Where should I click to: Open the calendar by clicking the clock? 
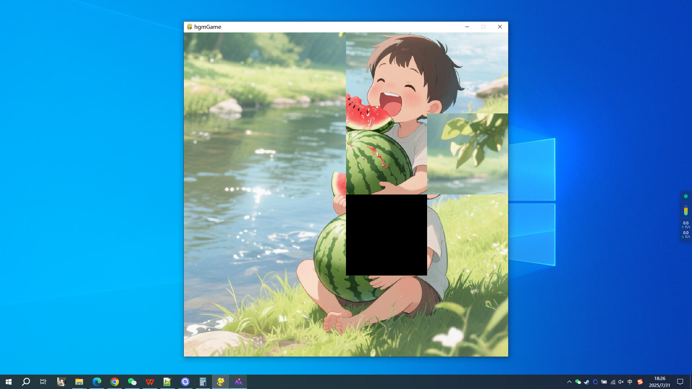pos(660,382)
